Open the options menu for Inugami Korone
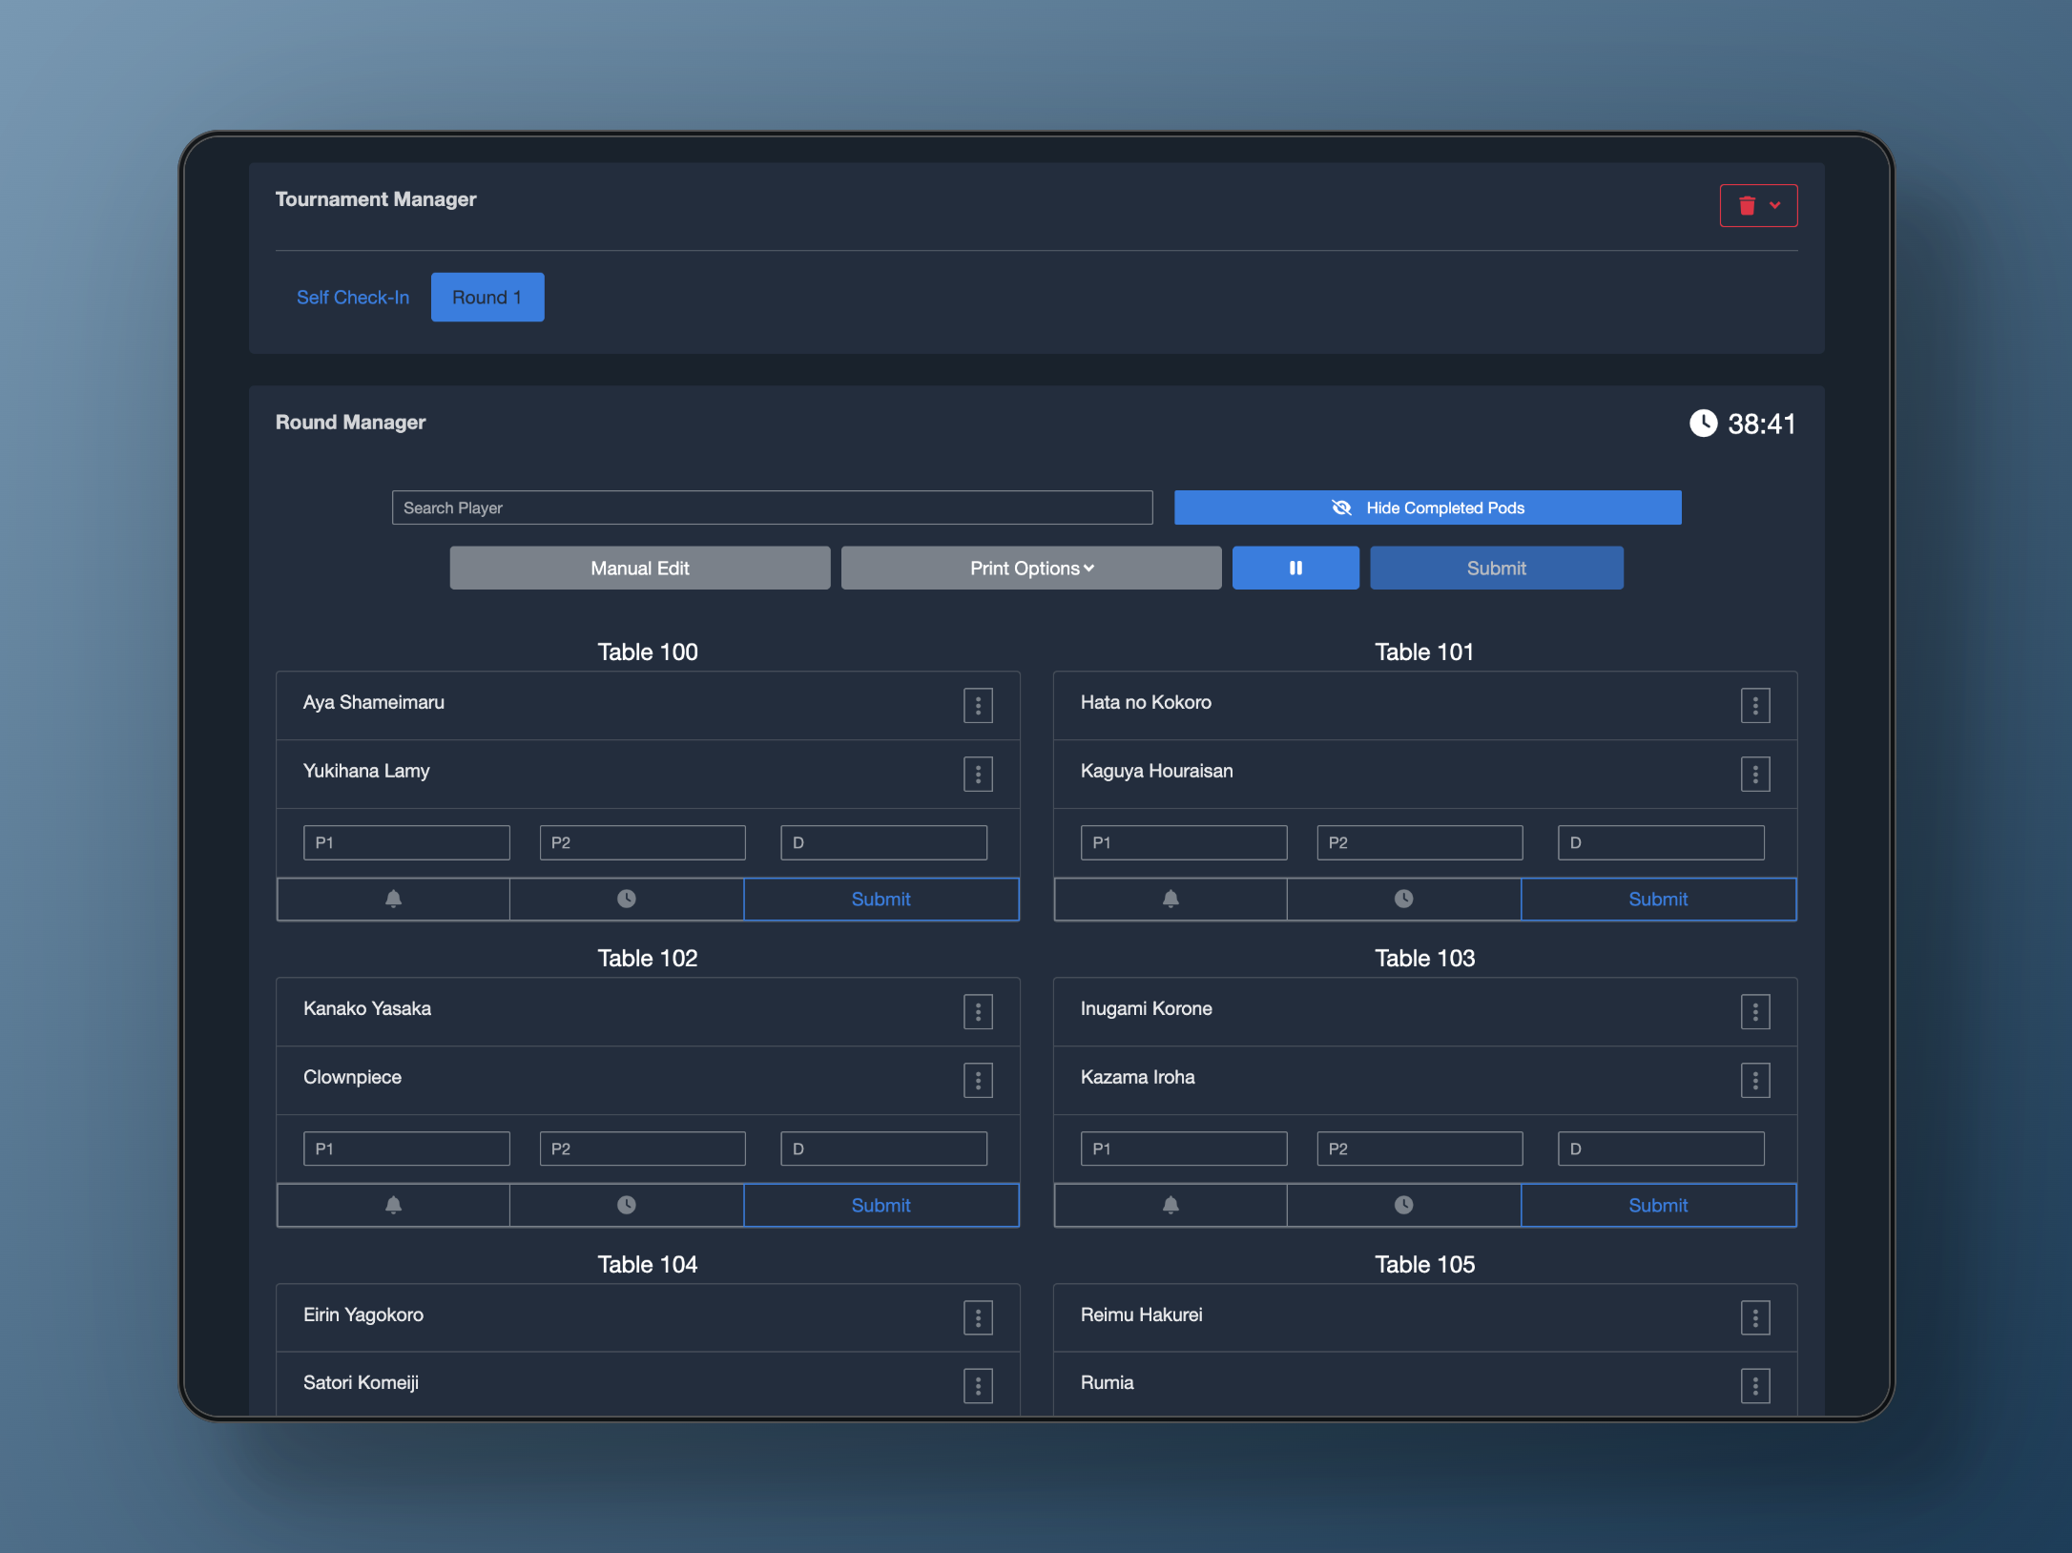 [1754, 1011]
